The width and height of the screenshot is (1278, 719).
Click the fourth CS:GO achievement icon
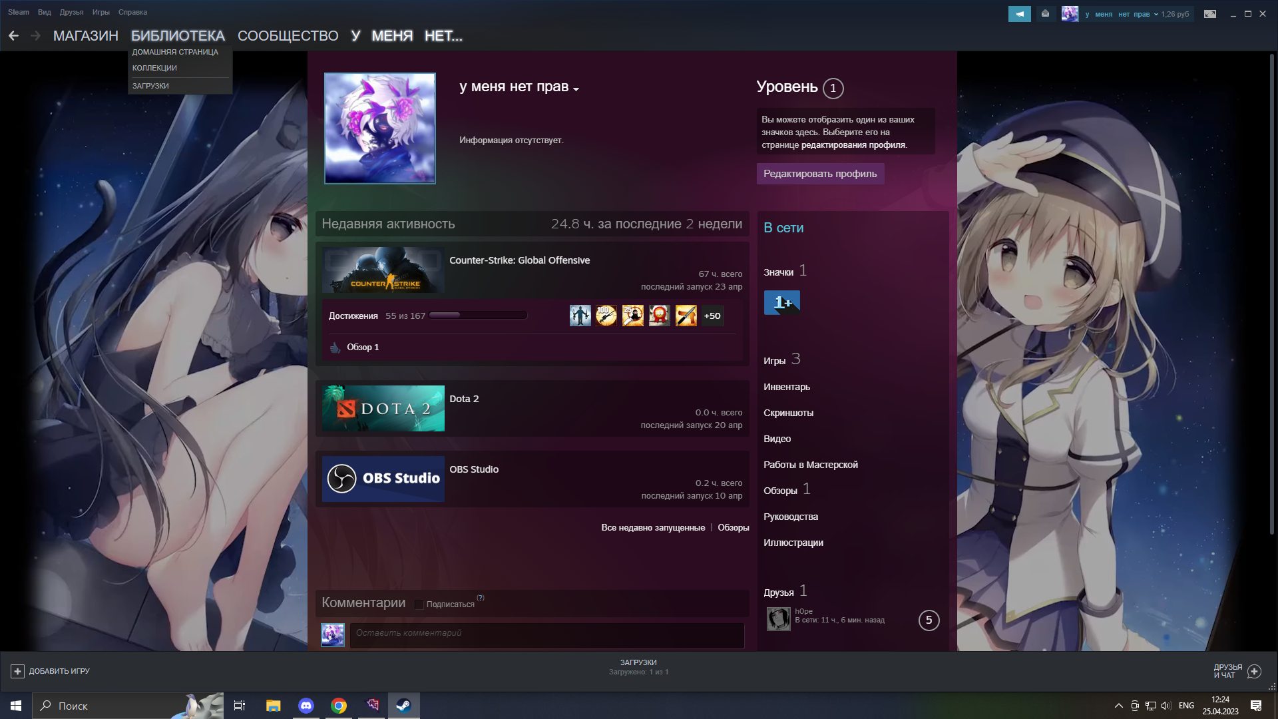click(660, 316)
